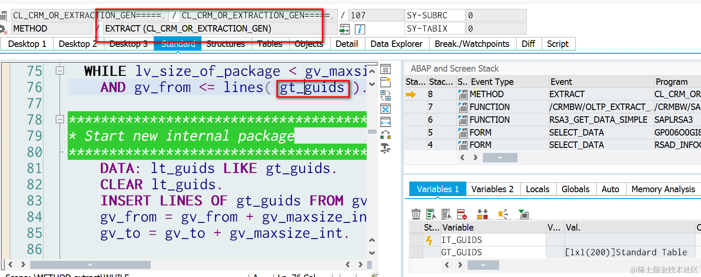Collapse the comment block at line 78

60,119
